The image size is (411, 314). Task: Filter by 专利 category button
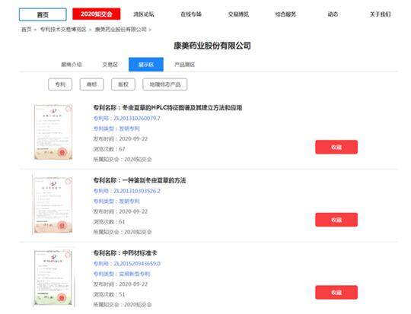click(x=60, y=84)
